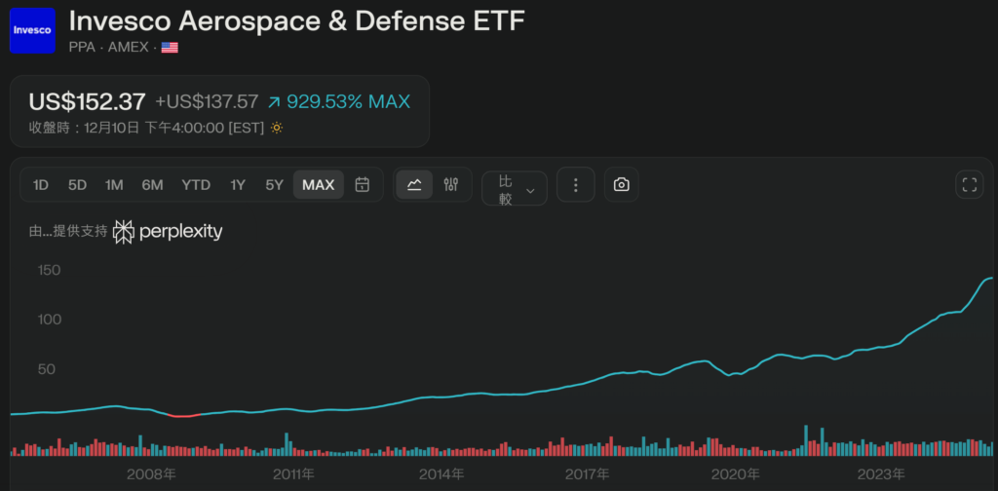Show YTD performance range
The width and height of the screenshot is (998, 491).
click(196, 185)
